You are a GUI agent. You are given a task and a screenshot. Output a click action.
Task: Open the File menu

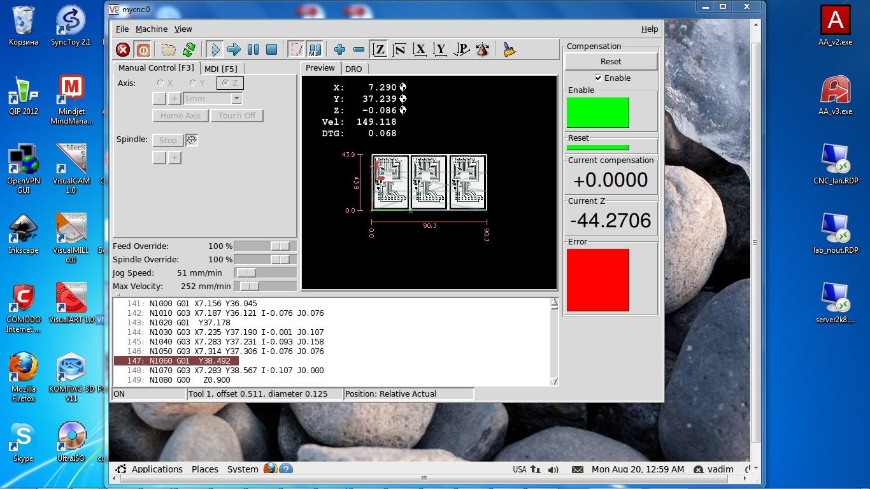(122, 29)
